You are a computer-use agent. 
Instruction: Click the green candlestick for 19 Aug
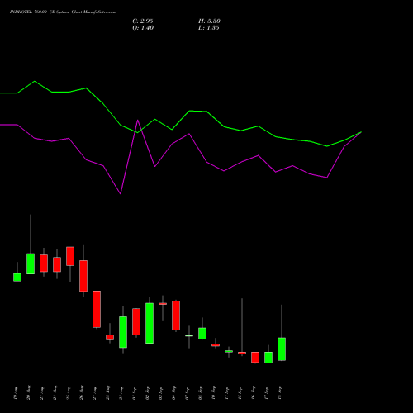tap(17, 277)
